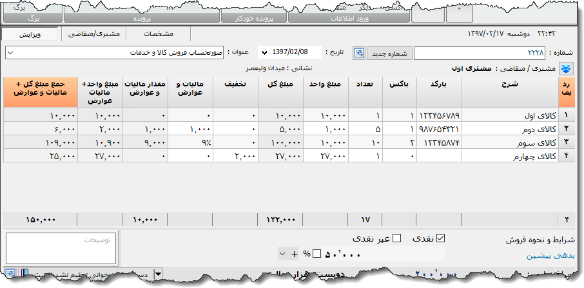Toggle the percent (%) checkbox

(316, 254)
